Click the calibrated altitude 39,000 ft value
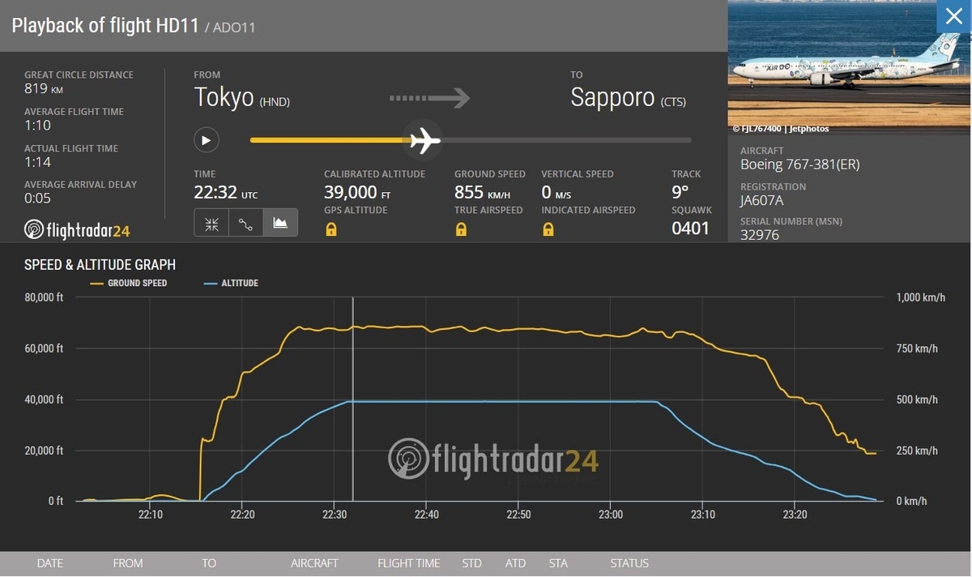 point(357,192)
